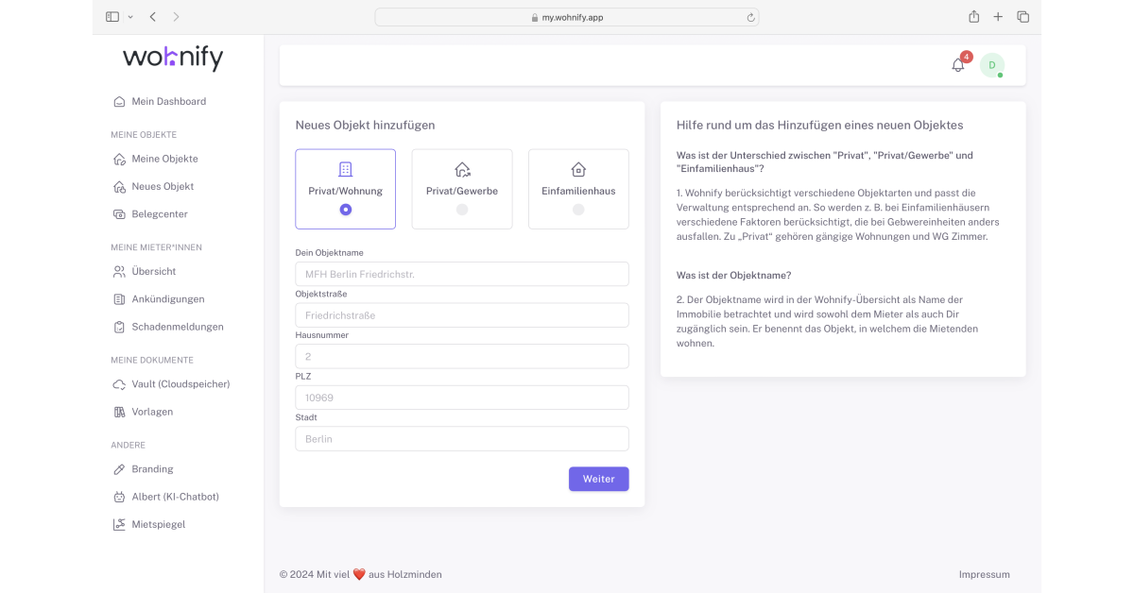The height and width of the screenshot is (593, 1134).
Task: Click the Albert chatbot robot icon
Action: tap(119, 497)
